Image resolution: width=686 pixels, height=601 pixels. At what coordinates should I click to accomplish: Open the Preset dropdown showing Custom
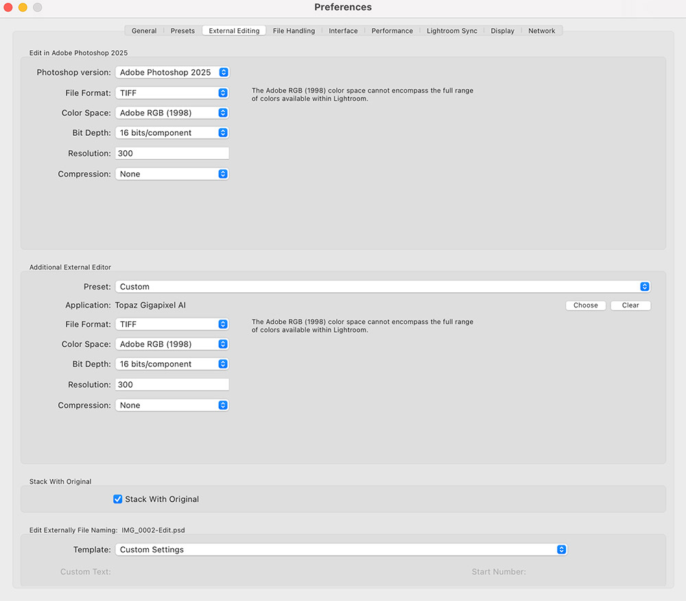coord(382,286)
